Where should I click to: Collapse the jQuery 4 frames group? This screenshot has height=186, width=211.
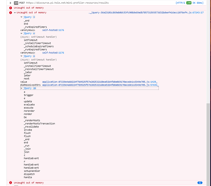click(x=21, y=33)
